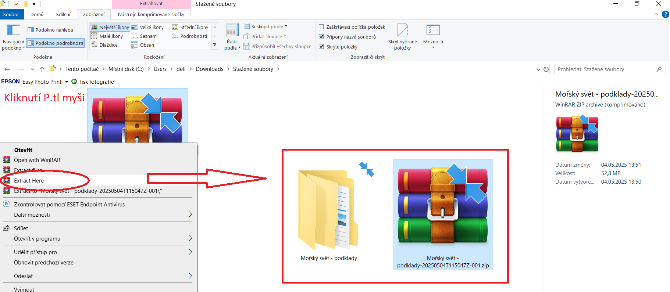Switch to the Sdílení tab
This screenshot has height=292, width=670.
(63, 14)
